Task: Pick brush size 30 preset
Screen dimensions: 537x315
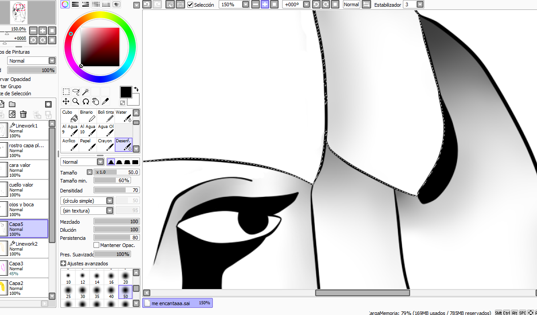Action: click(83, 293)
